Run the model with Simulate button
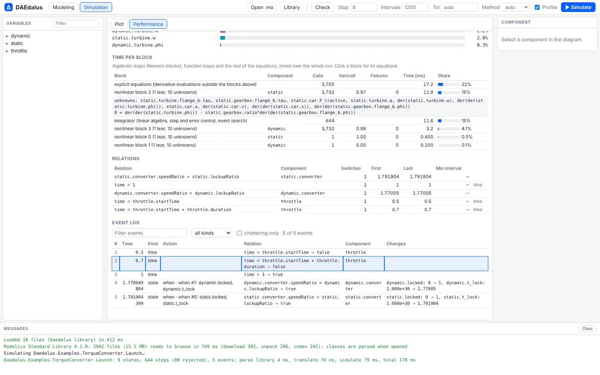The width and height of the screenshot is (600, 375). tap(578, 7)
